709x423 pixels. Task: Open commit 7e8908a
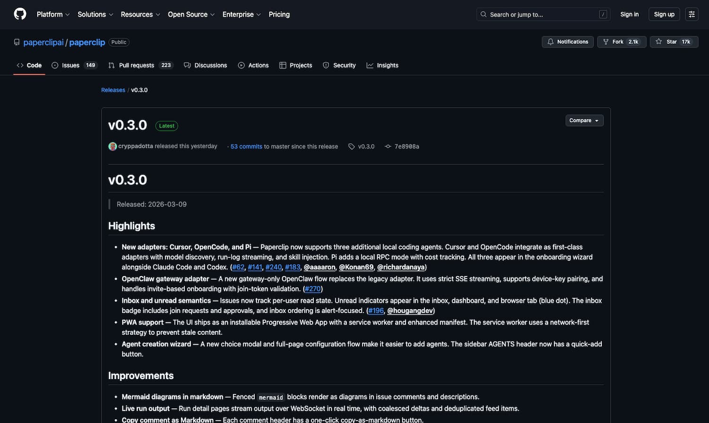click(x=406, y=146)
